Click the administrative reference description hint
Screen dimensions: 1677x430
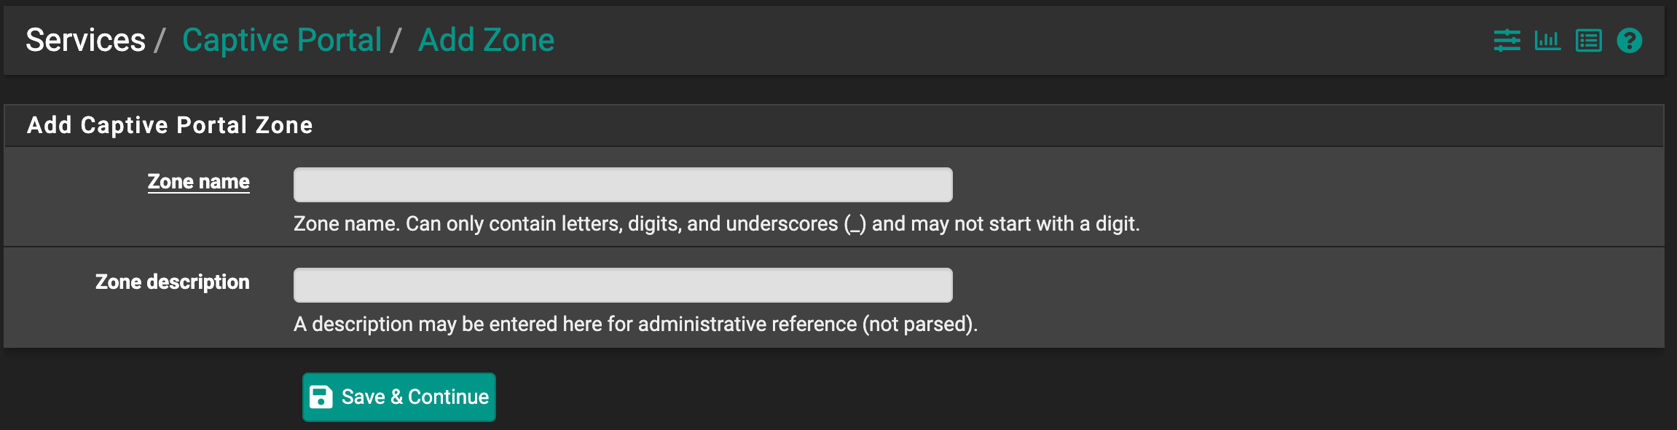(636, 325)
